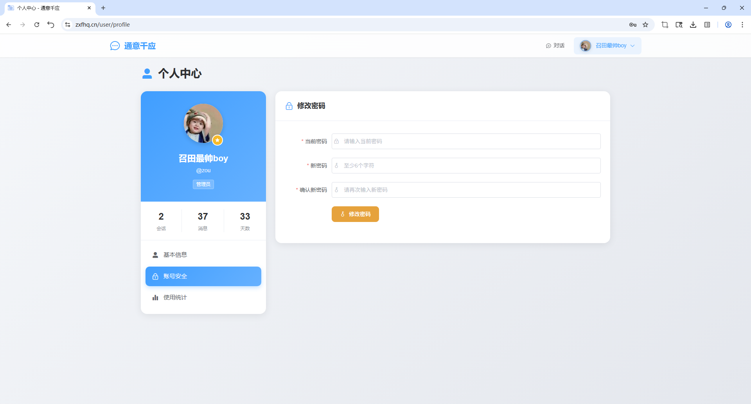Open site information icon in address bar
Viewport: 751px width, 404px height.
click(x=68, y=25)
